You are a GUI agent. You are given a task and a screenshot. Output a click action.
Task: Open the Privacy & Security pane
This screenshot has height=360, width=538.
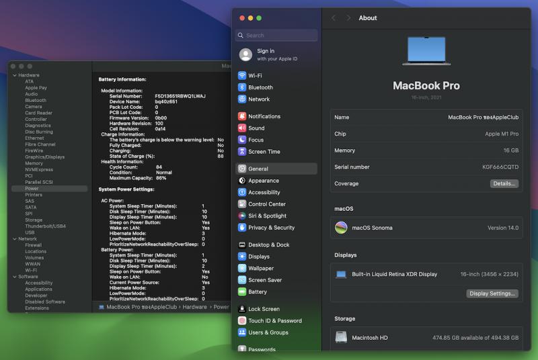tap(271, 228)
